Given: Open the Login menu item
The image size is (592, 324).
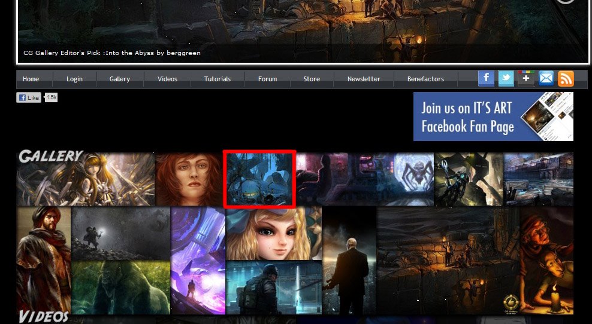Looking at the screenshot, I should [x=74, y=79].
